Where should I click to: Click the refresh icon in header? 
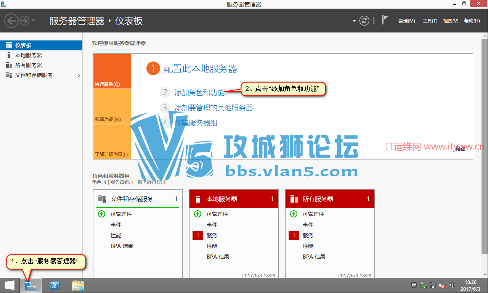(364, 21)
